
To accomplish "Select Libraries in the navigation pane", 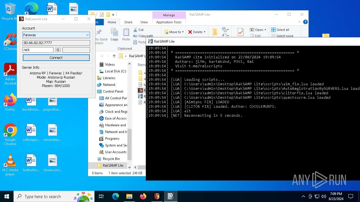I will point(106,78).
